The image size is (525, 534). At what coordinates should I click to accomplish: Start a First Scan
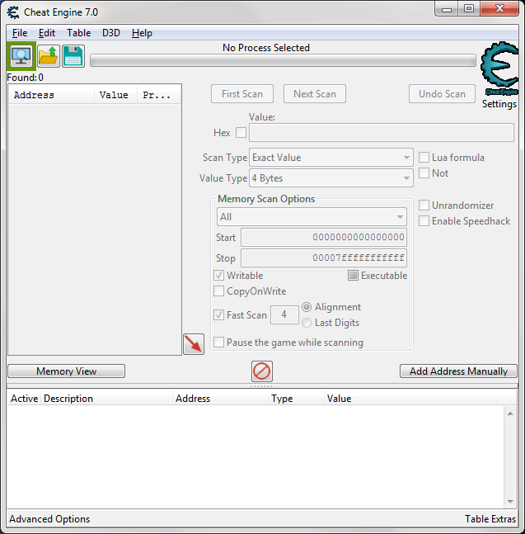click(242, 93)
